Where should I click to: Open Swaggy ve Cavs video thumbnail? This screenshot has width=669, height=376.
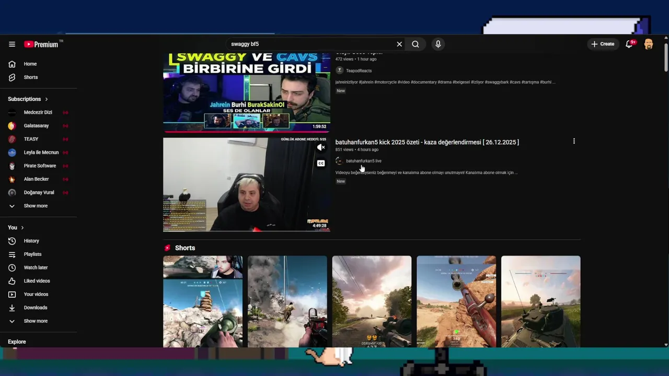click(246, 92)
